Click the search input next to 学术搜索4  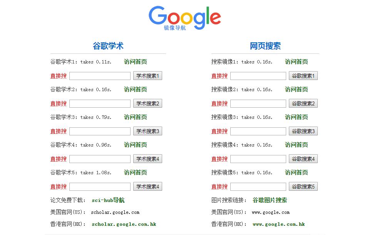click(99, 158)
